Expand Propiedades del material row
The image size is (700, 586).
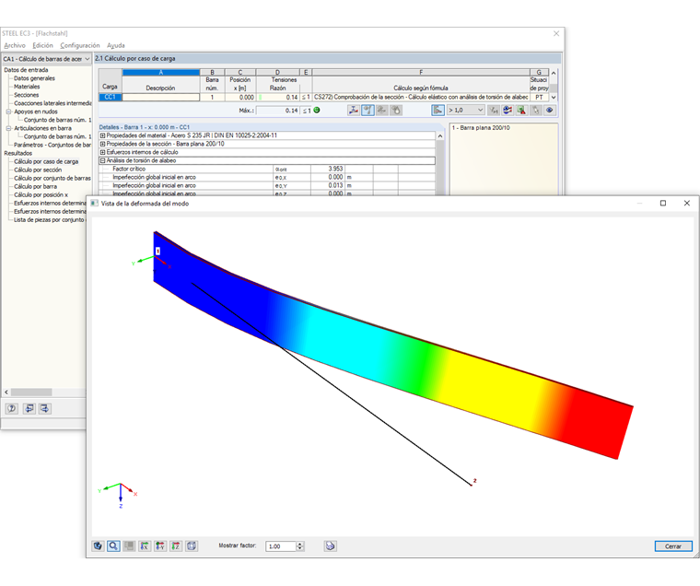pos(102,135)
